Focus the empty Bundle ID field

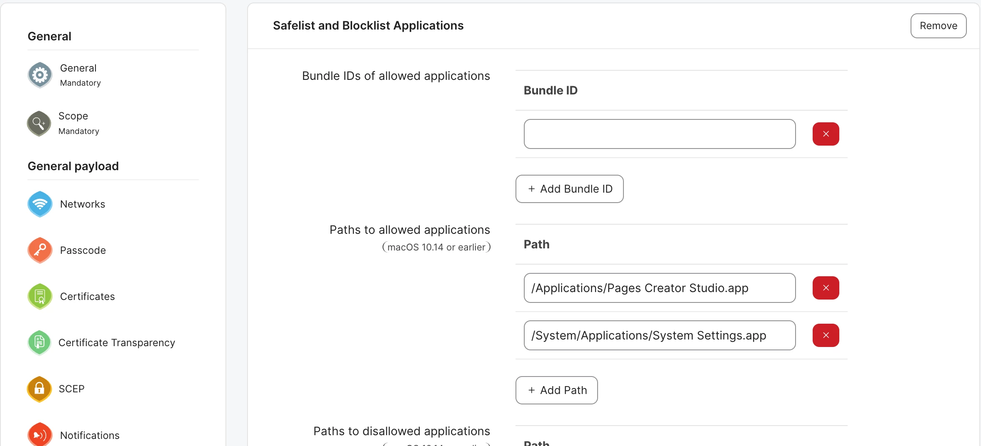[659, 134]
